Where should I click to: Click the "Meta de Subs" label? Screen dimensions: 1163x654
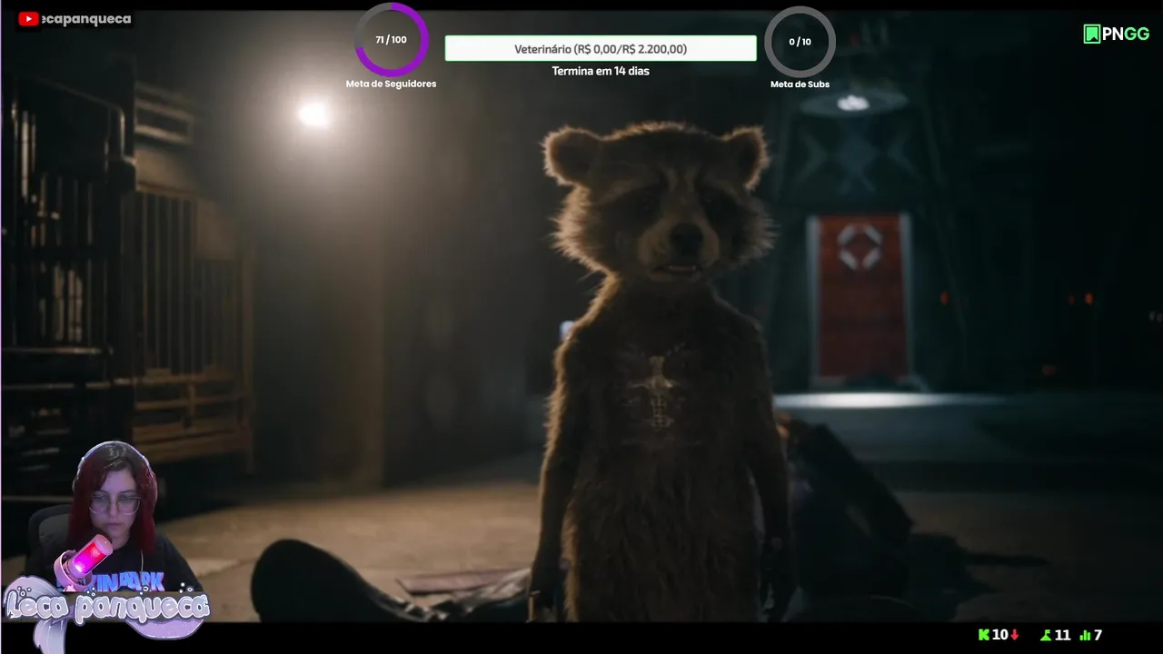pos(800,84)
